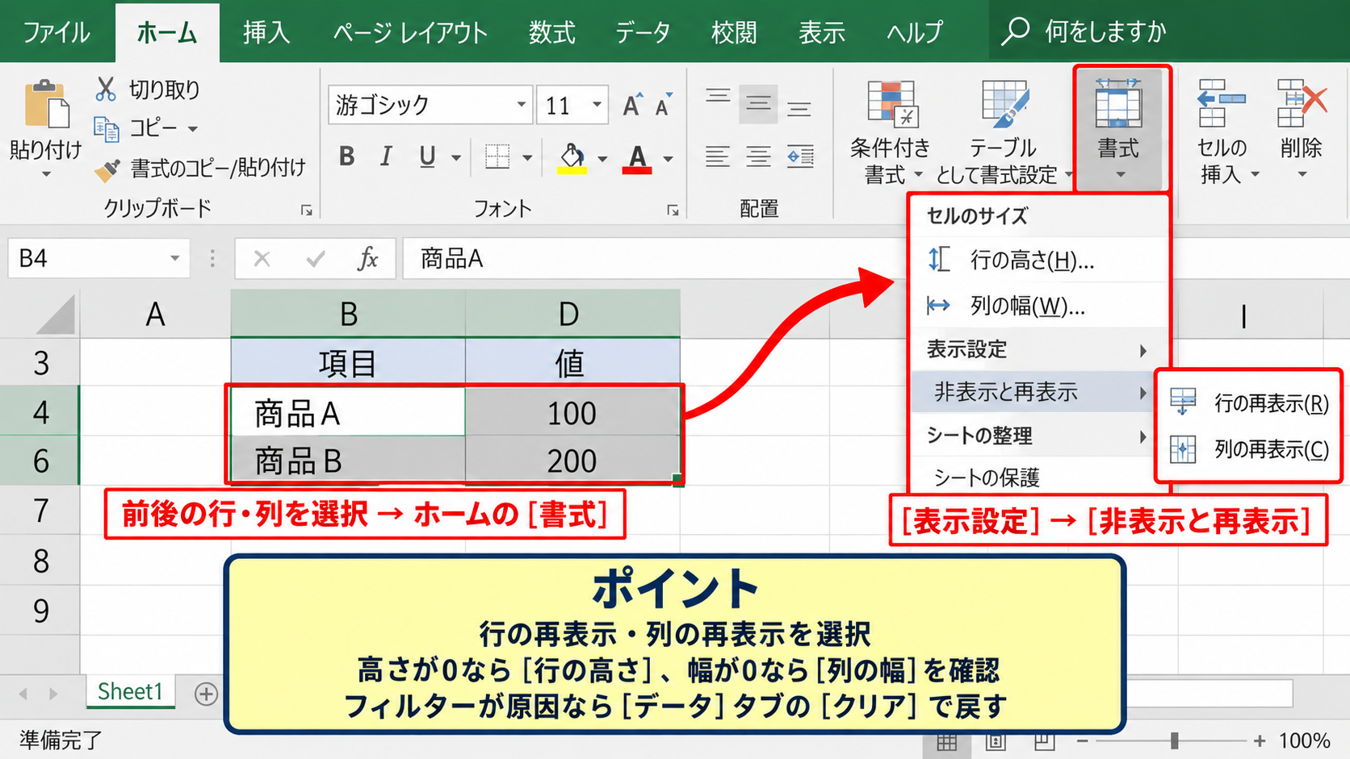The height and width of the screenshot is (759, 1350).
Task: Toggle align text left
Action: click(717, 156)
